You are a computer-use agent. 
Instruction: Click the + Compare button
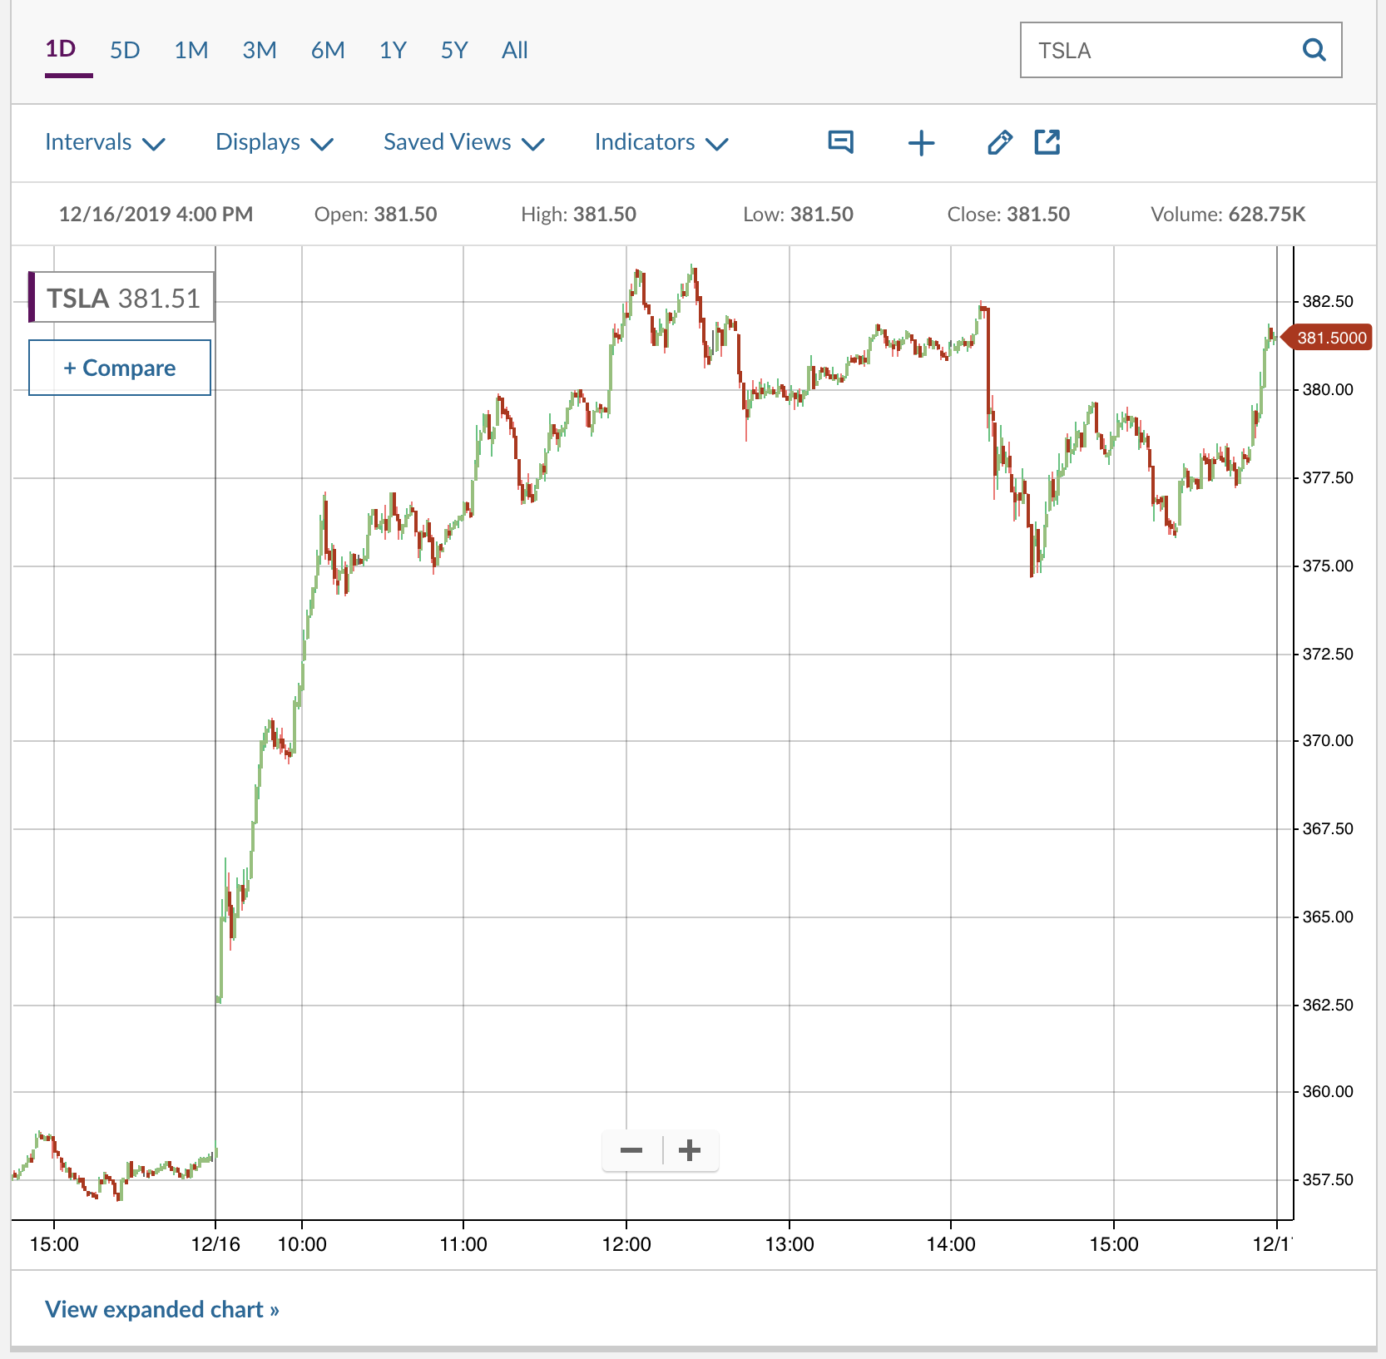tap(120, 368)
